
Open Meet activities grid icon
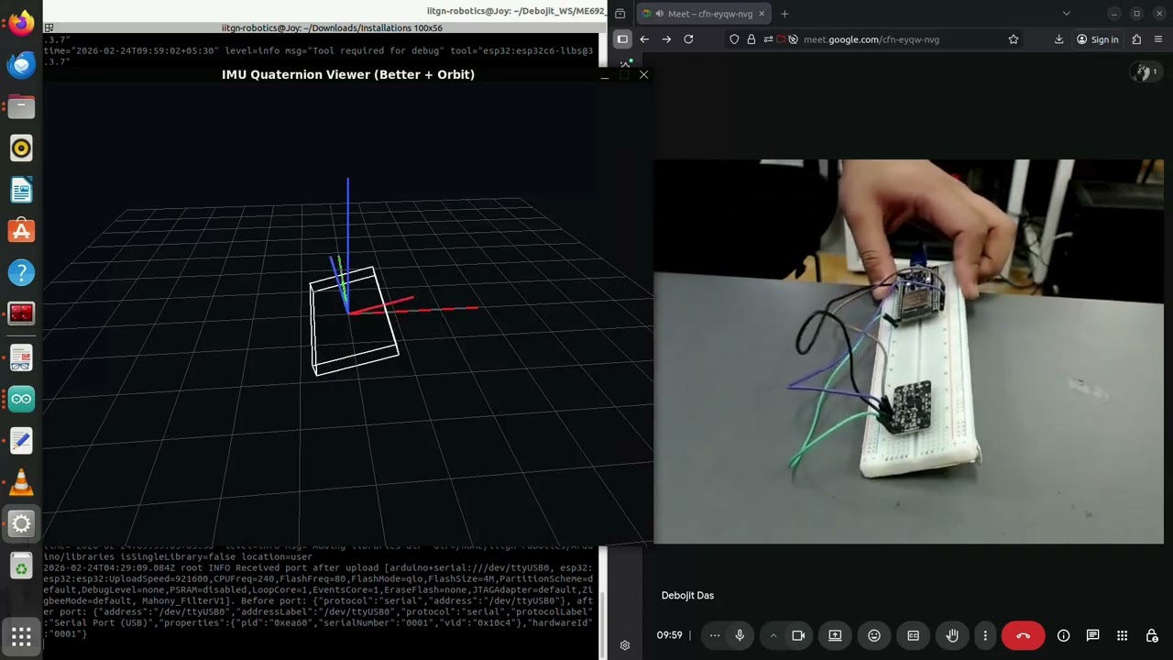click(x=1123, y=635)
